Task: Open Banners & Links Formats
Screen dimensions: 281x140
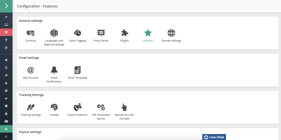Action: tap(125, 107)
